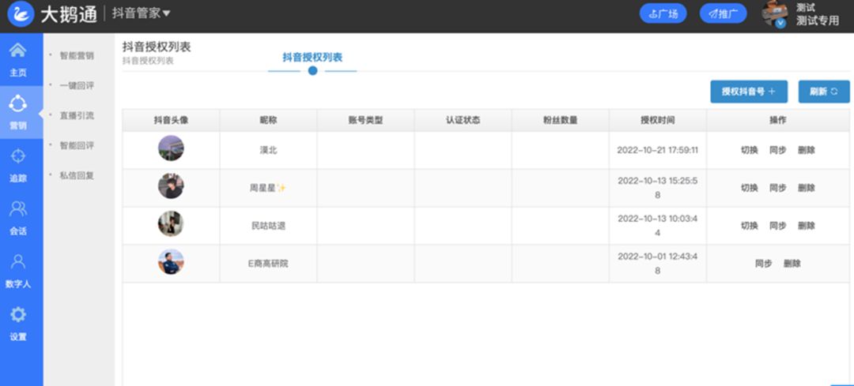Open 一键回评 submenu item

76,85
